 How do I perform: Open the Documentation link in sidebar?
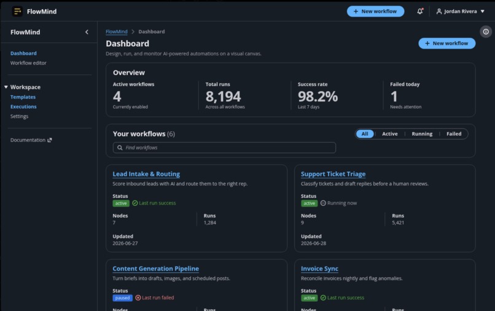coord(31,140)
